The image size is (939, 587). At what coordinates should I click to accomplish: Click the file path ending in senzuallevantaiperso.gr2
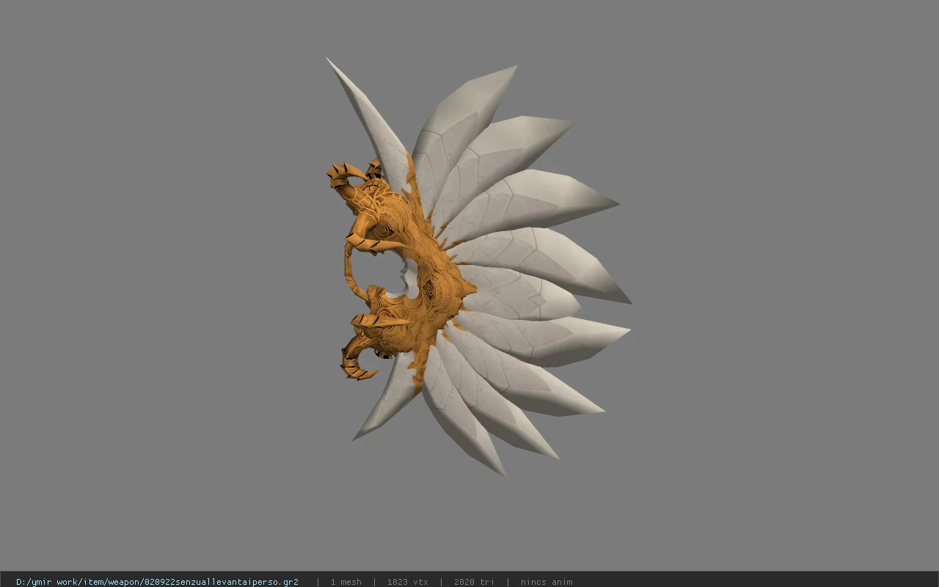[157, 582]
